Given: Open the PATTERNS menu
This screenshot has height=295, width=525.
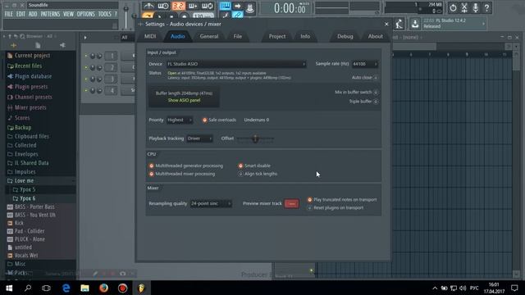Looking at the screenshot, I should [50, 14].
